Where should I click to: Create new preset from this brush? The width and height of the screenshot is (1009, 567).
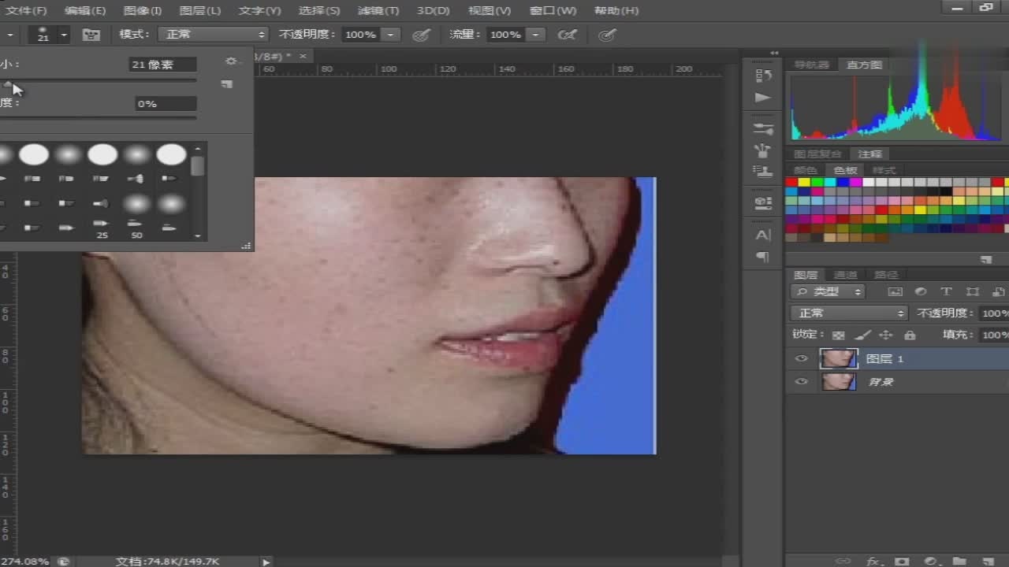point(227,83)
